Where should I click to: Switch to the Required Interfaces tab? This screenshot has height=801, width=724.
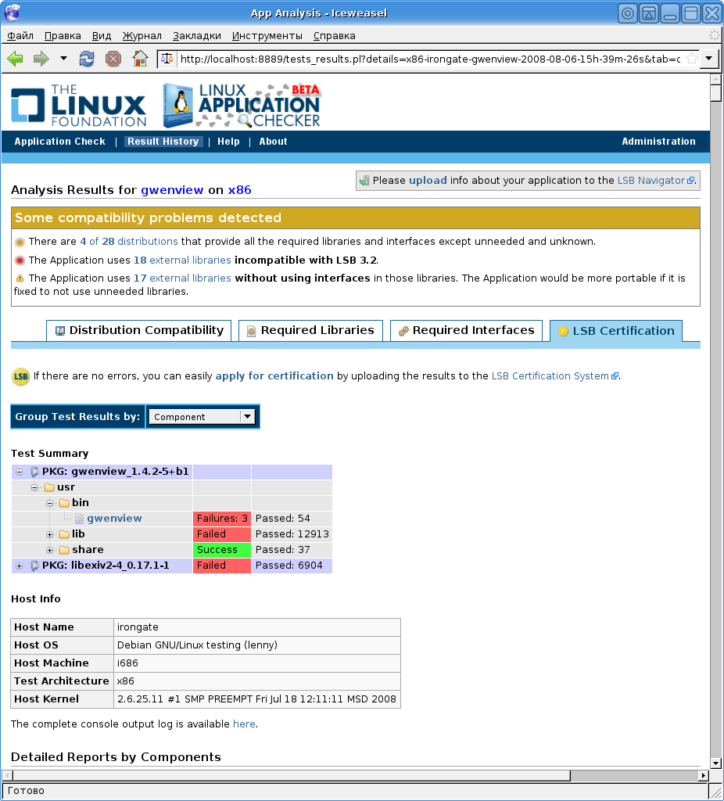(x=466, y=331)
